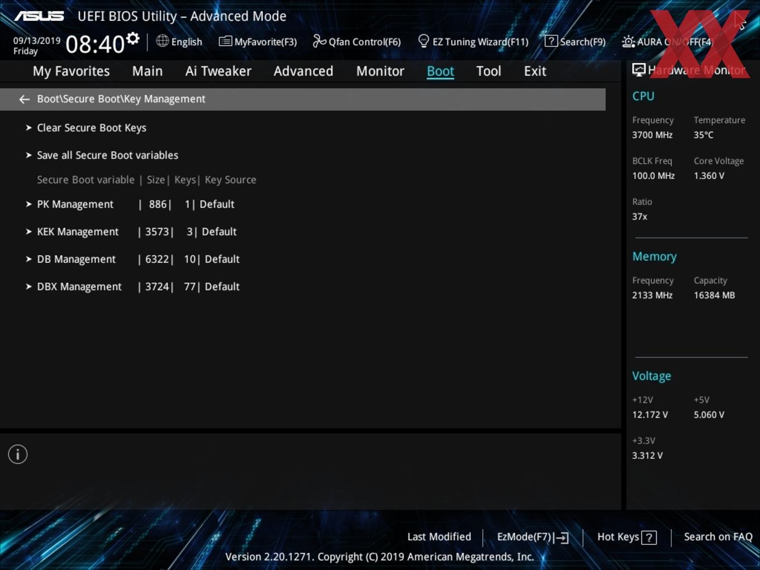Viewport: 760px width, 570px height.
Task: Select PK Management entry
Action: pos(75,204)
